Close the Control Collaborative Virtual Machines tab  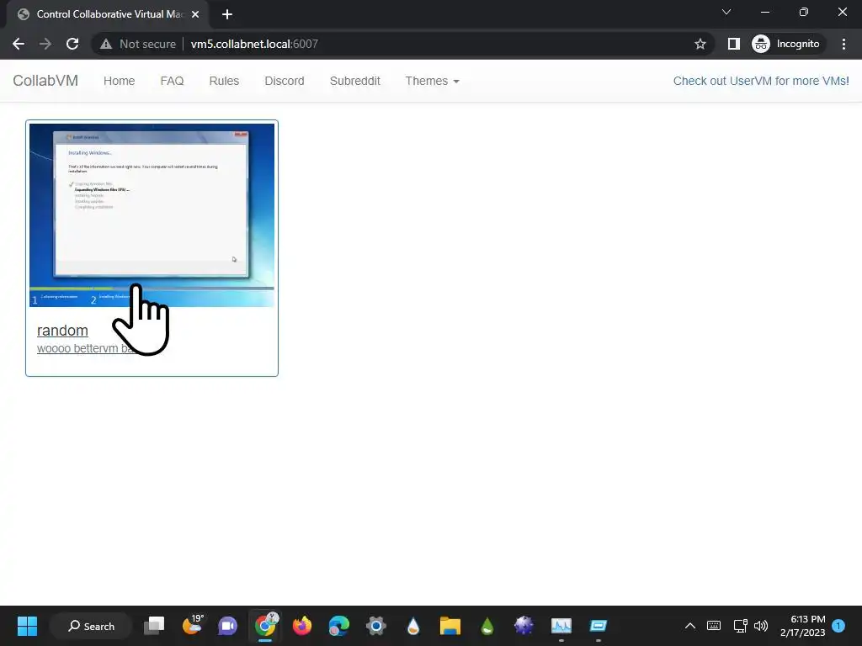coord(195,14)
